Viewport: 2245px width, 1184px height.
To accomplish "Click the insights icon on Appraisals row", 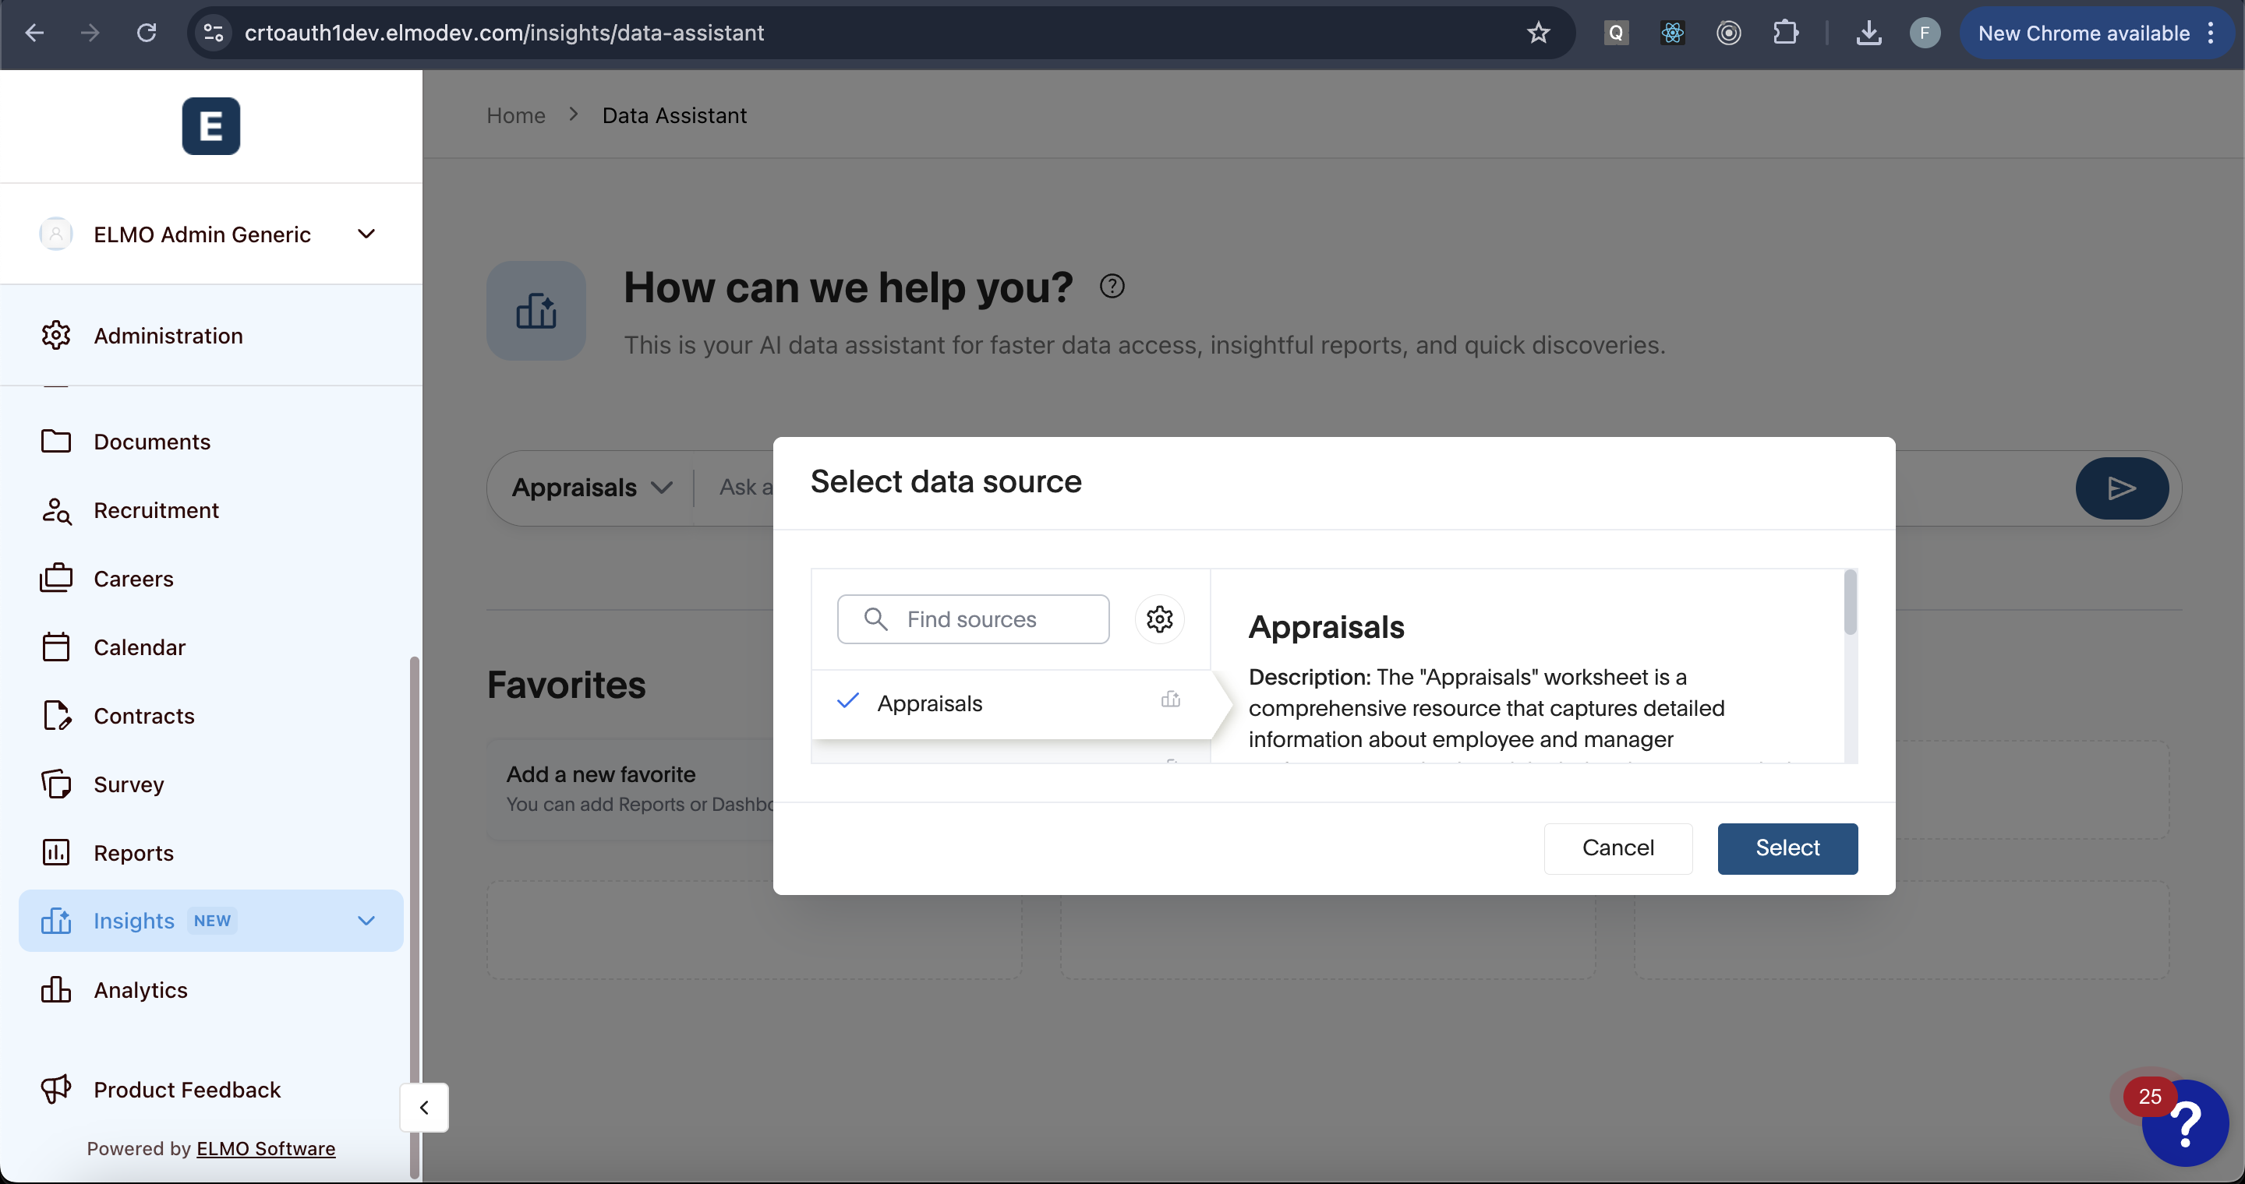I will pos(1170,700).
